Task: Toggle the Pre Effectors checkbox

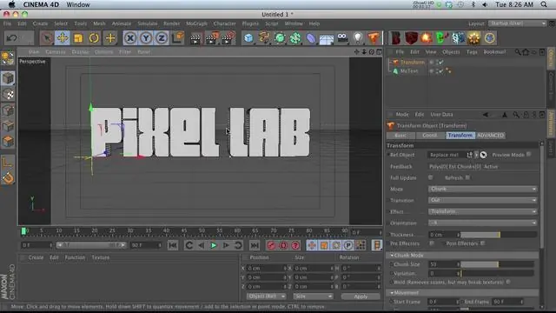Action: 432,243
